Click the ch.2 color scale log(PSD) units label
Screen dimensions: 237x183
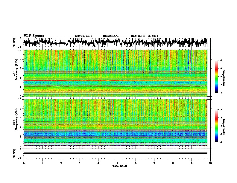tap(224, 127)
